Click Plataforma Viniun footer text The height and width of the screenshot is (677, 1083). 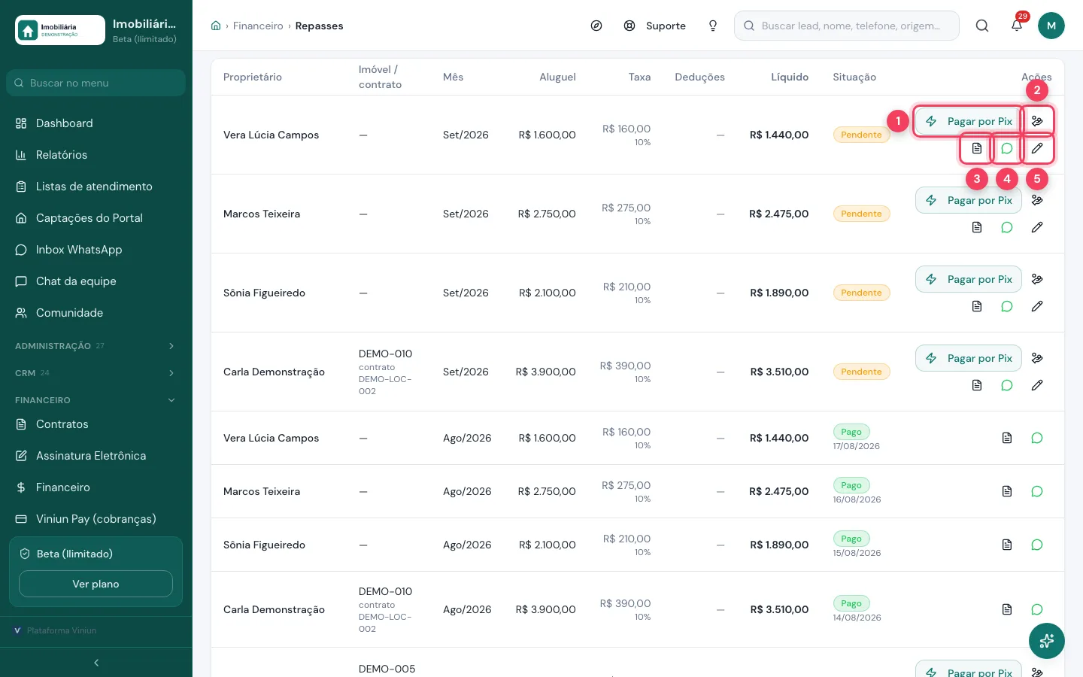click(x=62, y=630)
